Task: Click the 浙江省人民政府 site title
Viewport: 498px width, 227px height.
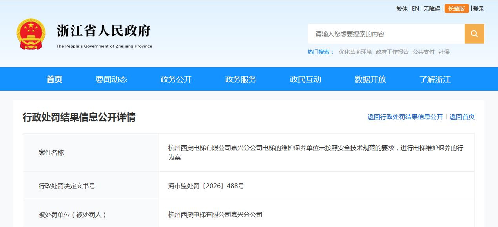Action: point(104,31)
